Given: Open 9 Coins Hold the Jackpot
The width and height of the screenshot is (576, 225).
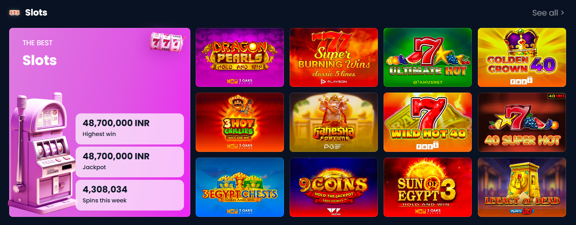Looking at the screenshot, I should click(334, 187).
